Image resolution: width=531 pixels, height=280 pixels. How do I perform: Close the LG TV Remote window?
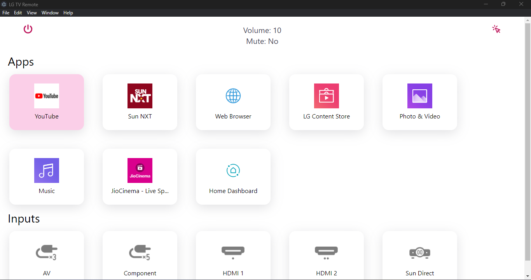click(x=521, y=4)
